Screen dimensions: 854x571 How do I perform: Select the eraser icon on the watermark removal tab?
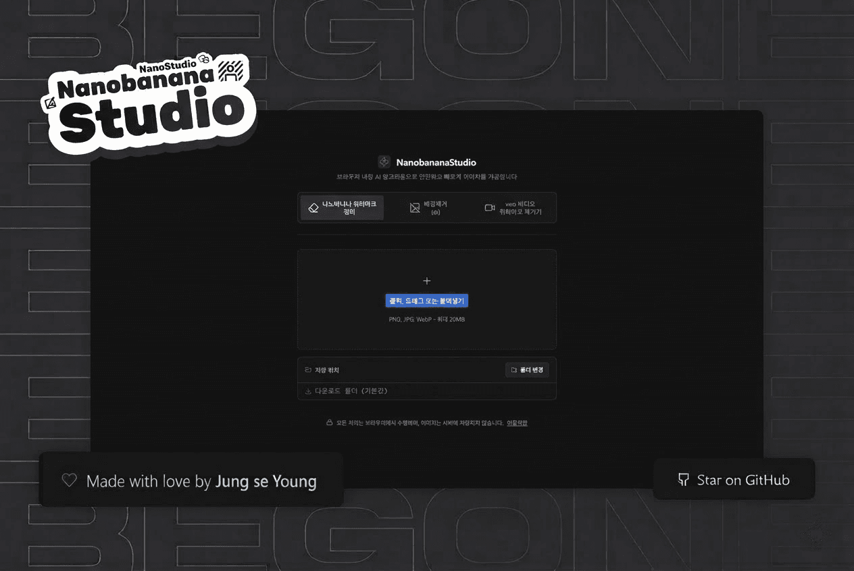tap(313, 207)
